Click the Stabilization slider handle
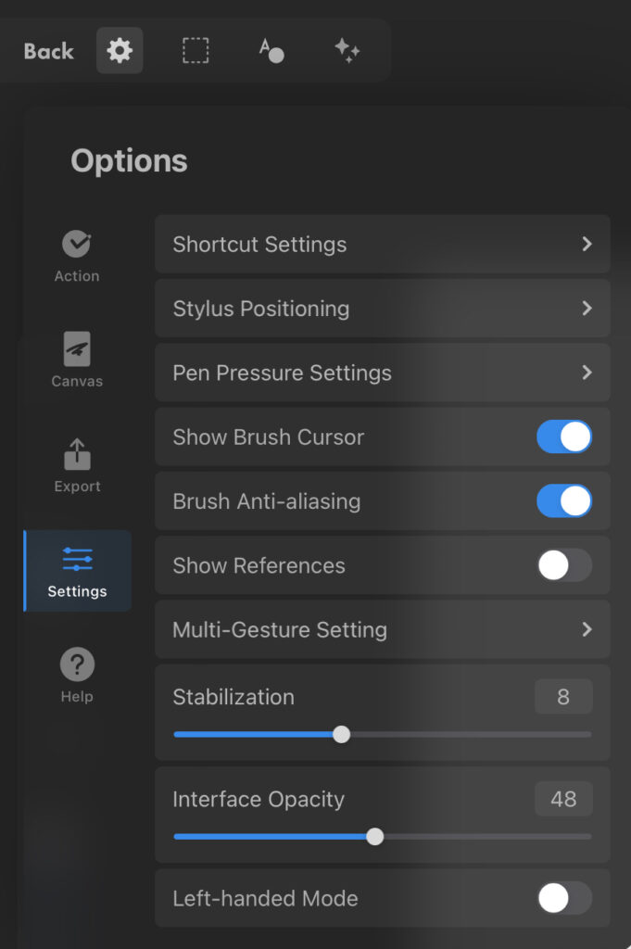Image resolution: width=631 pixels, height=949 pixels. 342,735
